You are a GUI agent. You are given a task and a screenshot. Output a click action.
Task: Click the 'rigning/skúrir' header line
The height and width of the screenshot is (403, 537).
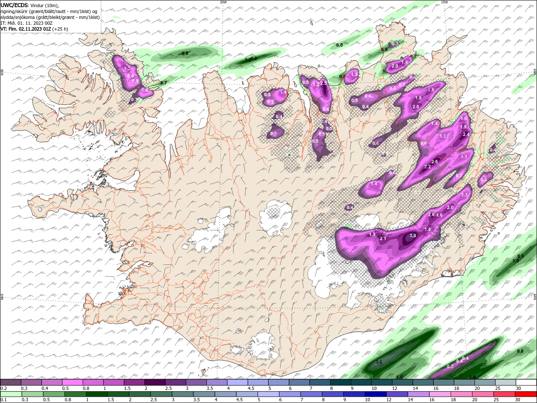coord(50,11)
